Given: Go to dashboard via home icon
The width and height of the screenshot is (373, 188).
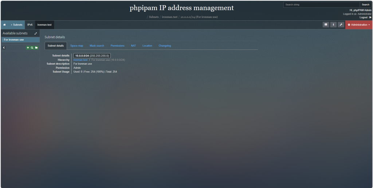Looking at the screenshot, I should (x=4, y=25).
